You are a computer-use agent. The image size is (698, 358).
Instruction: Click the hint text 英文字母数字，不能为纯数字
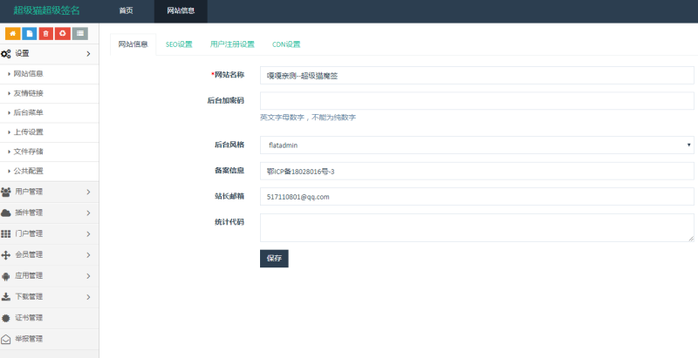pyautogui.click(x=308, y=118)
